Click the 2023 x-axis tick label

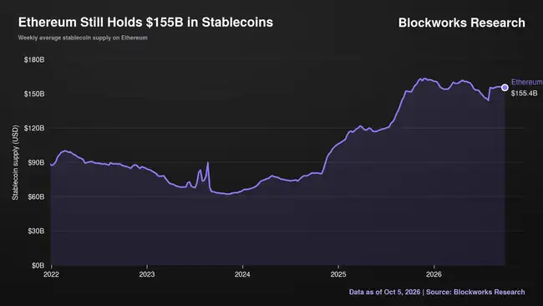coord(147,274)
